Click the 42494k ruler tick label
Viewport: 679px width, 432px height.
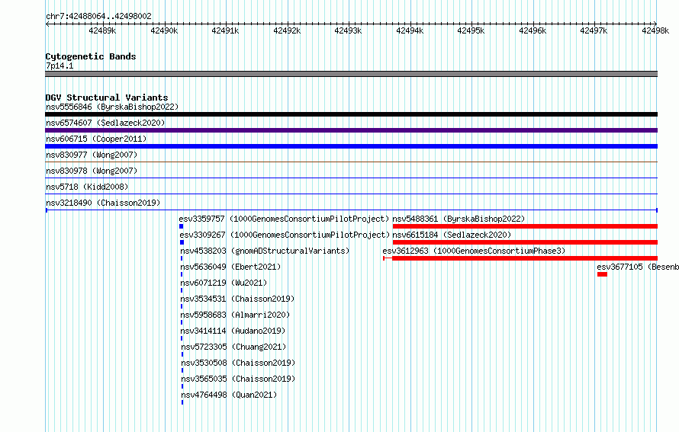click(x=410, y=30)
